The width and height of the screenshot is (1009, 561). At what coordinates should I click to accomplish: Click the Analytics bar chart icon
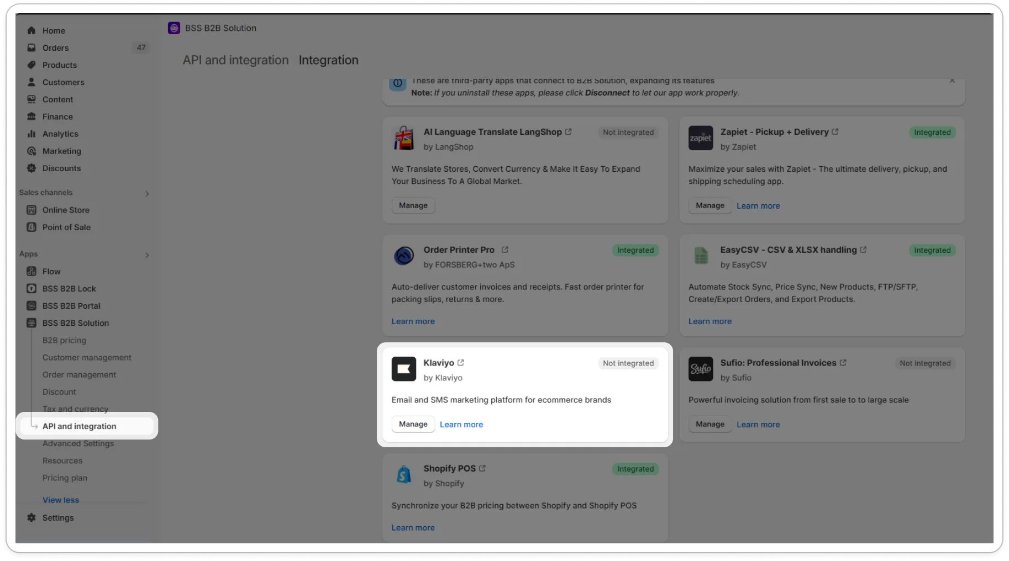pos(31,134)
